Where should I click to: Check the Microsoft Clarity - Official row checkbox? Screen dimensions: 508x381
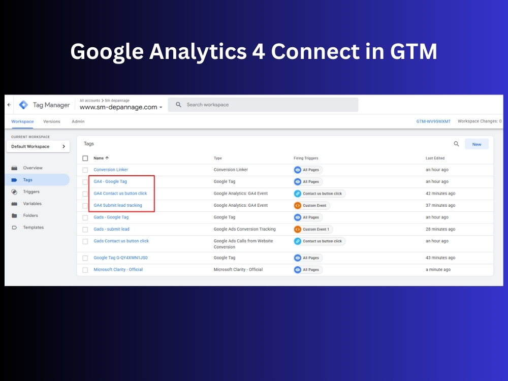tap(85, 270)
